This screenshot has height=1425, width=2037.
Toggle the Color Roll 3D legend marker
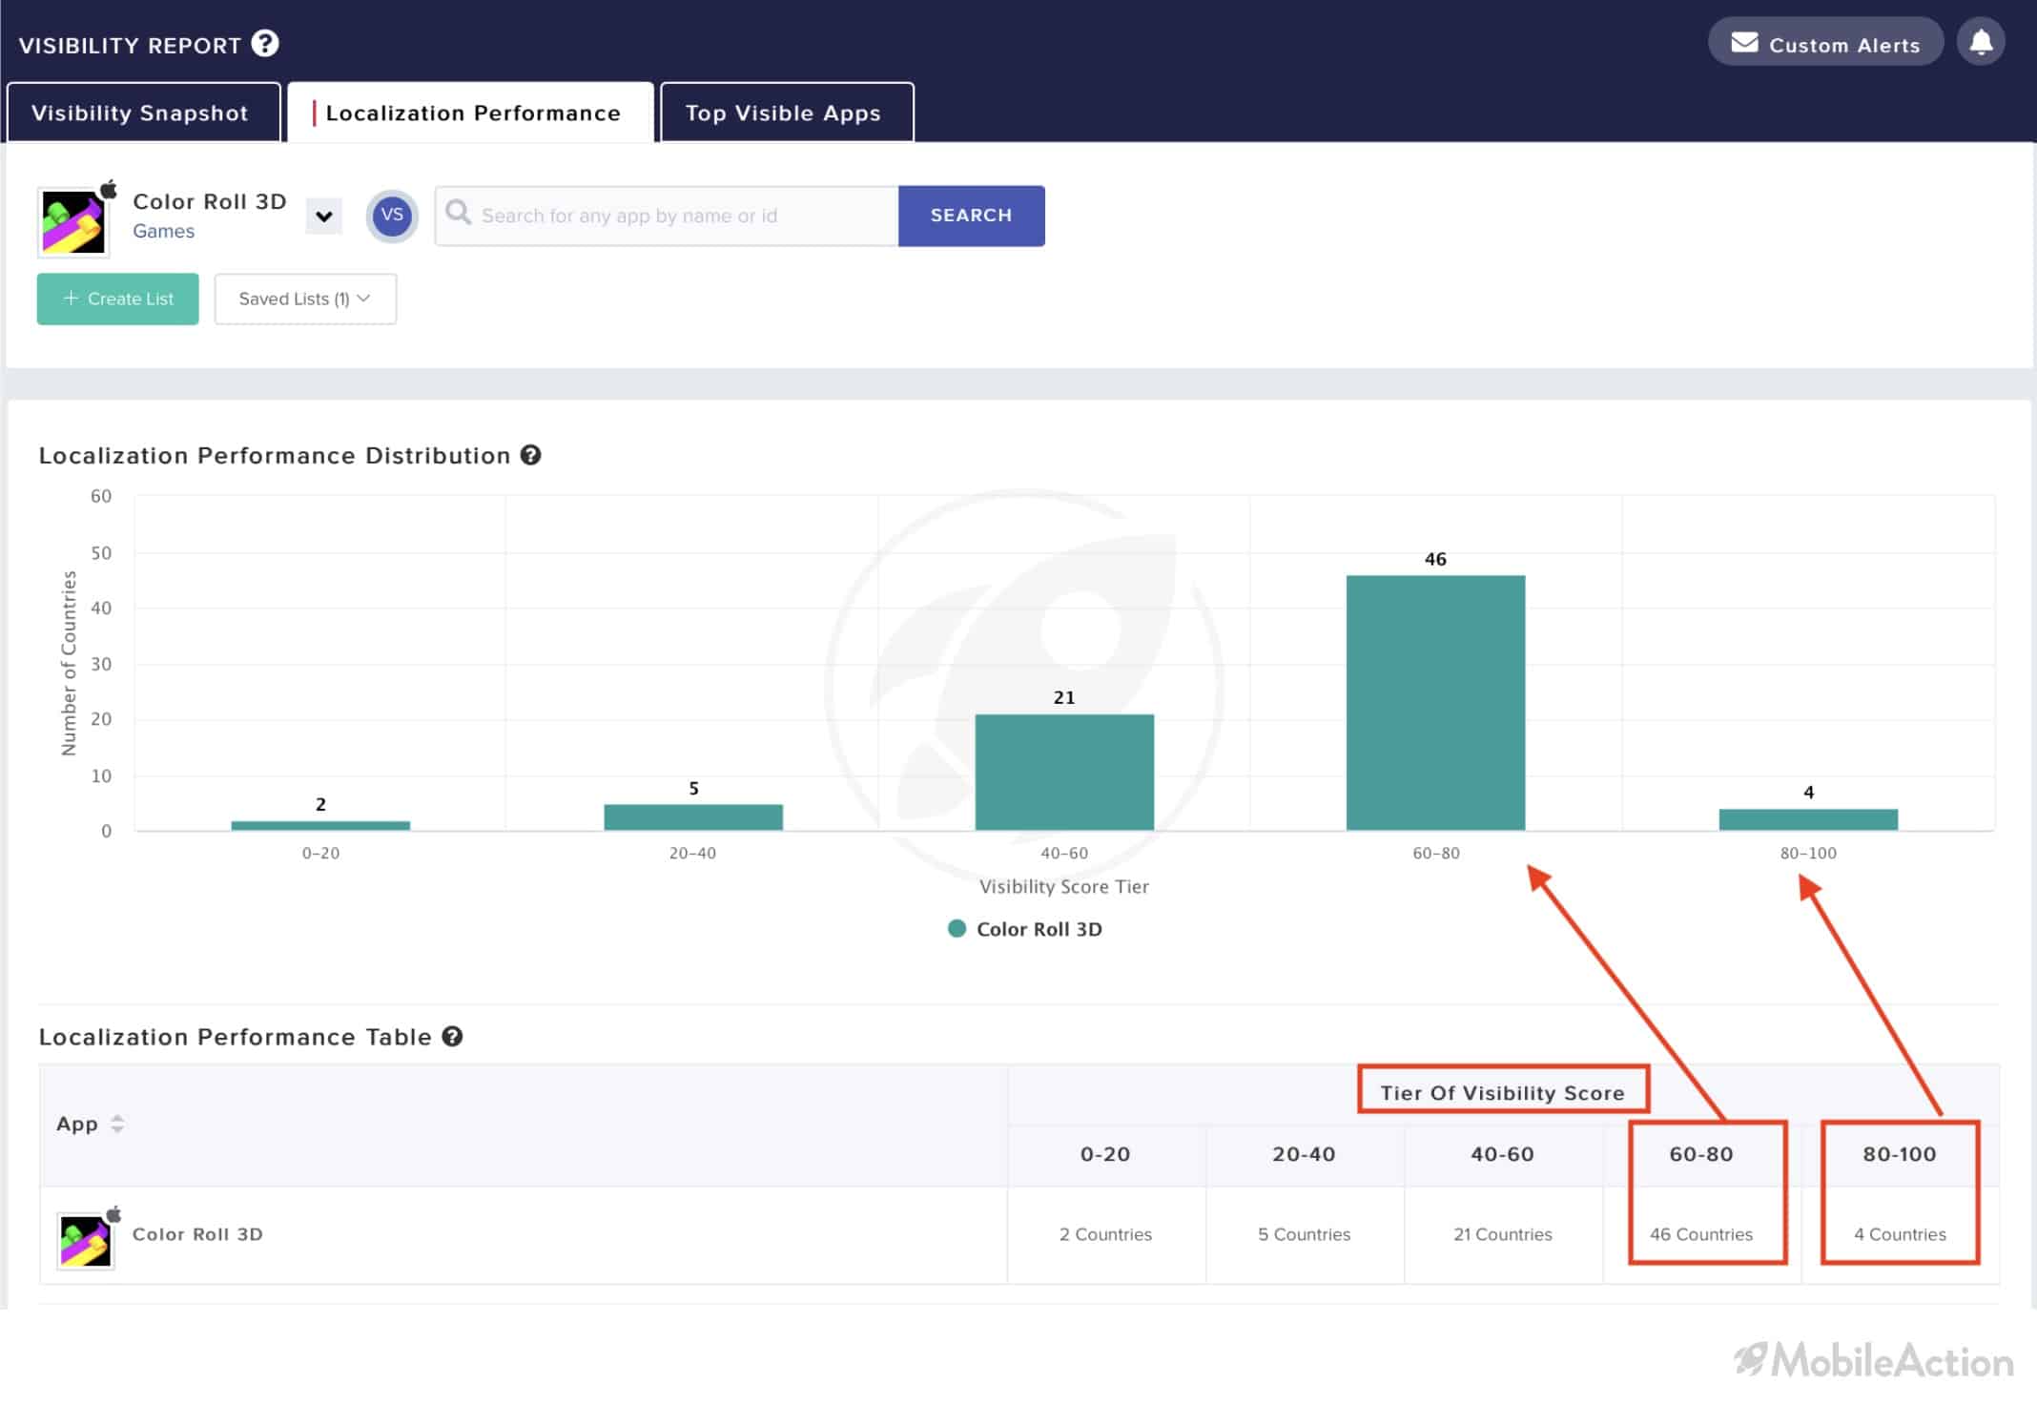coord(957,928)
